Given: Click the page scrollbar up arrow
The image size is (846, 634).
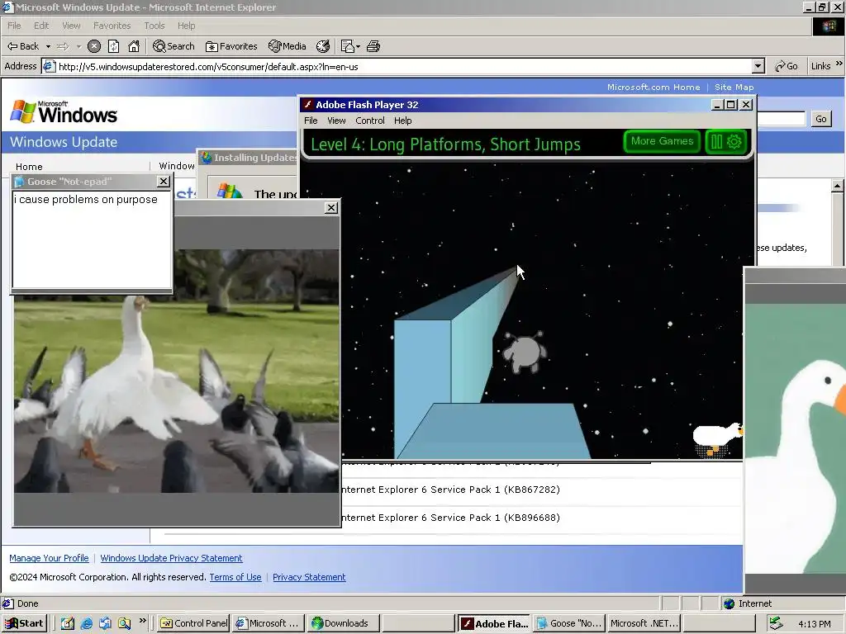Looking at the screenshot, I should coord(837,186).
